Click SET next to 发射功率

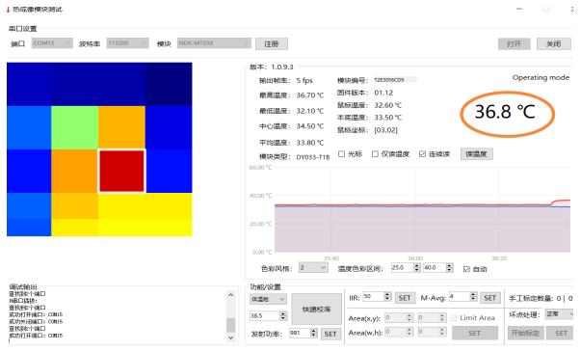point(330,334)
